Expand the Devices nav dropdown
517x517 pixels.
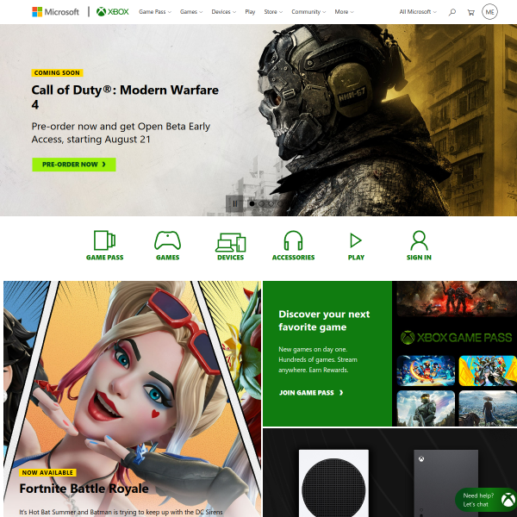coord(224,12)
